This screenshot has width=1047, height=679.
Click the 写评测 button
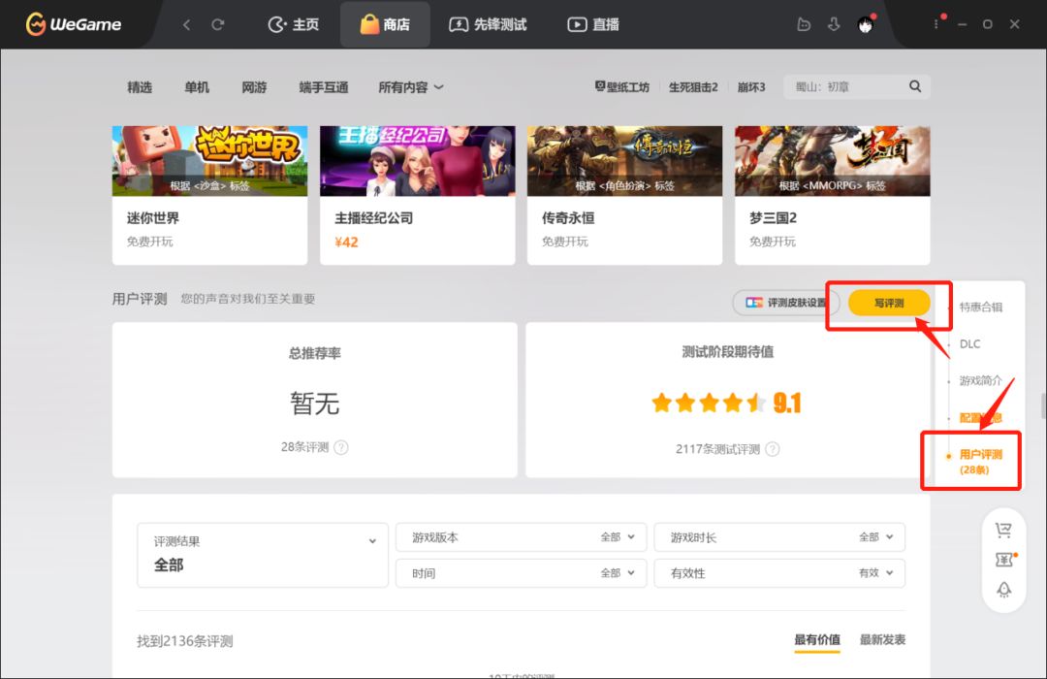click(889, 303)
